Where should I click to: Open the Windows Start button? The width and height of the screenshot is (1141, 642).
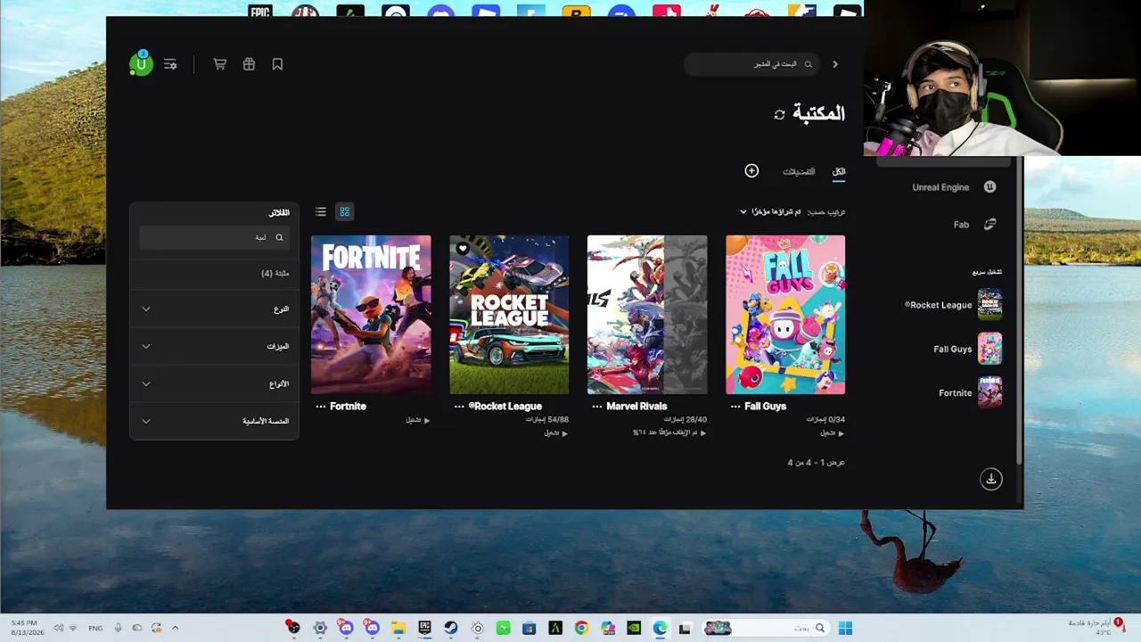845,629
